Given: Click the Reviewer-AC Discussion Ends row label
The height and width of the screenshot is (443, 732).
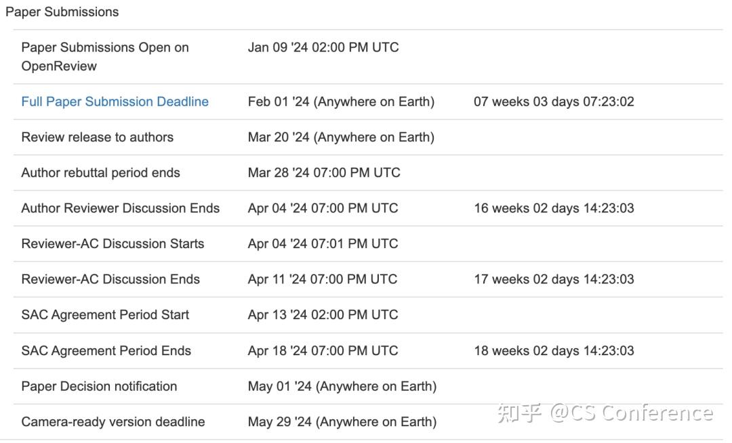Looking at the screenshot, I should coord(110,279).
